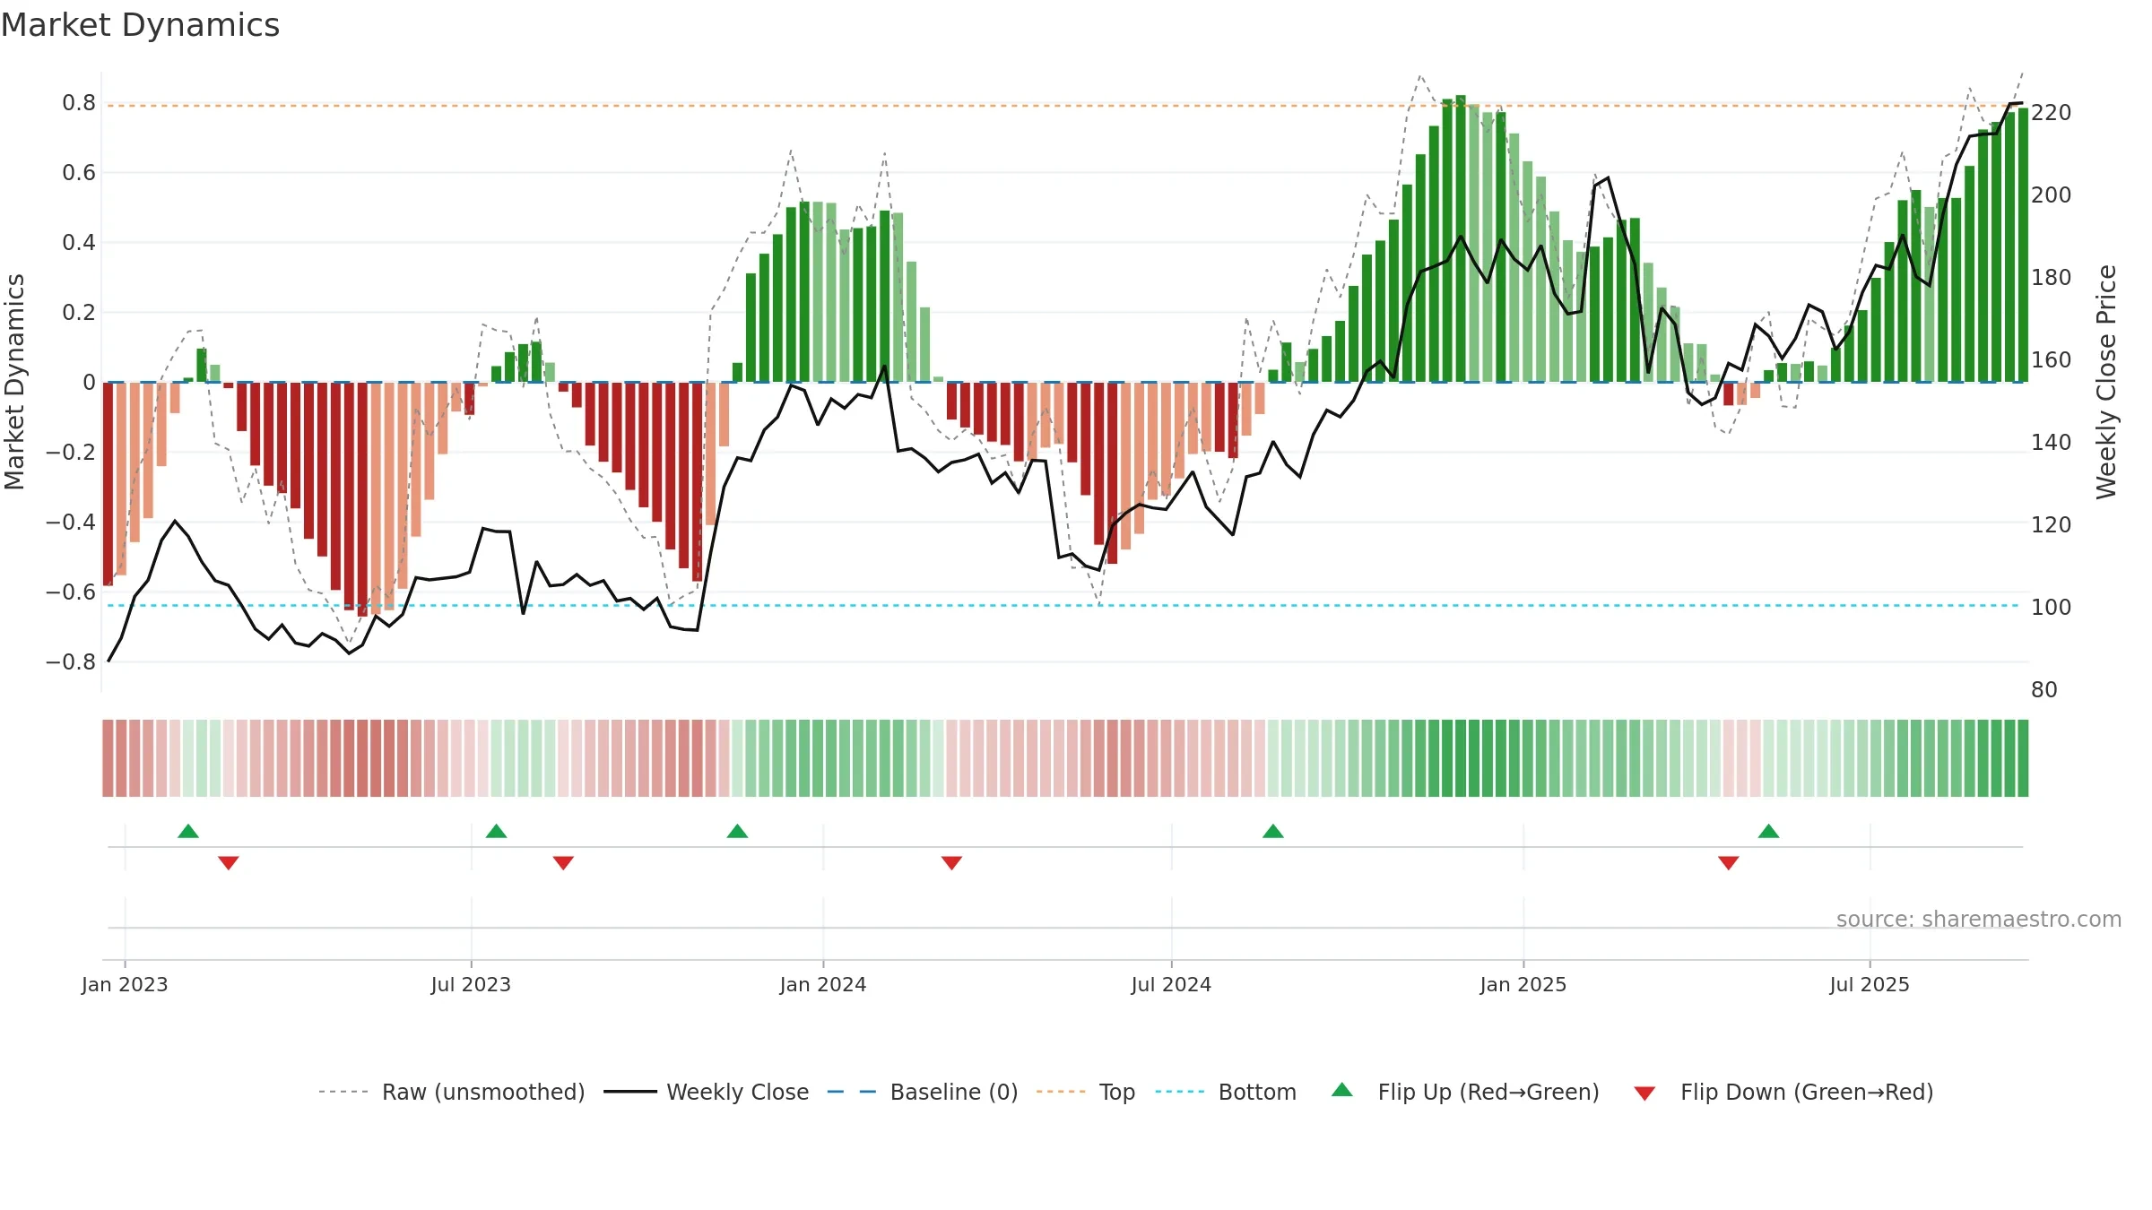Click the green flip-up triangle in May 2025

1769,832
